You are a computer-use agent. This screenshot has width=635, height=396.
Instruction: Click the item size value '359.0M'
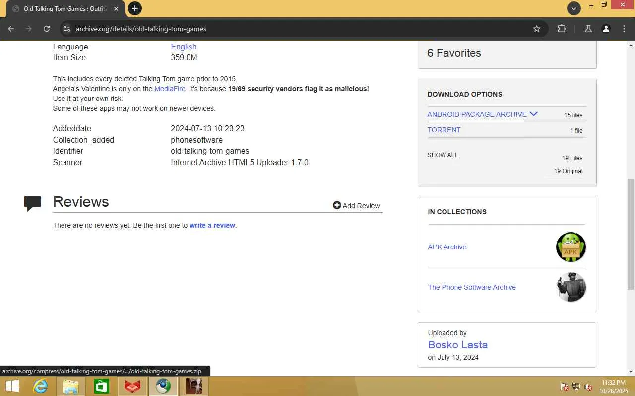tap(184, 58)
